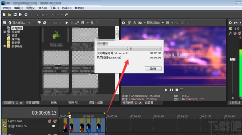This screenshot has width=242, height=135.
Task: Open the Light Leaks track hamburger menu
Action: [4, 121]
